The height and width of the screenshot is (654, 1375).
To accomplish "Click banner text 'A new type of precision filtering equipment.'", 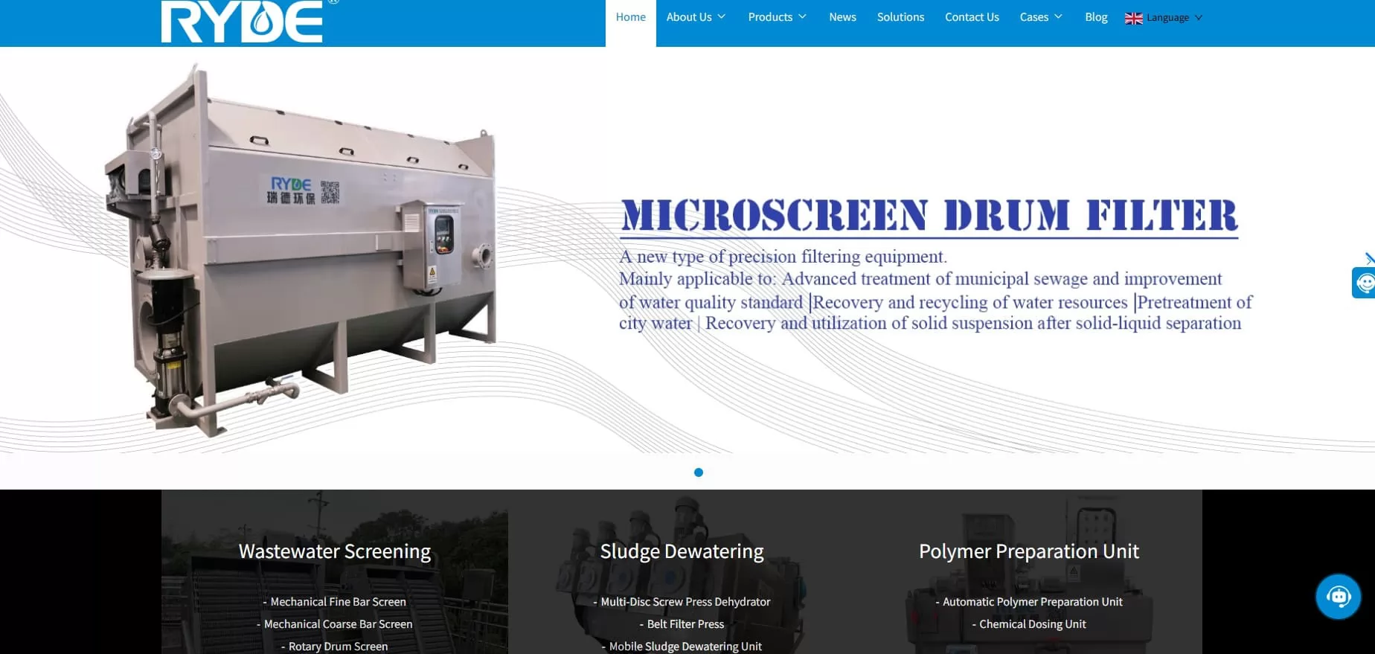I will point(783,257).
